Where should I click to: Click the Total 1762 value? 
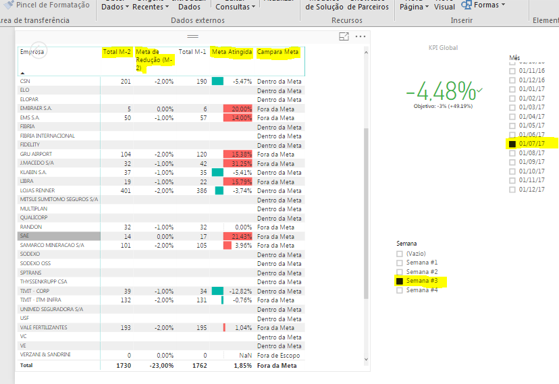click(x=200, y=366)
